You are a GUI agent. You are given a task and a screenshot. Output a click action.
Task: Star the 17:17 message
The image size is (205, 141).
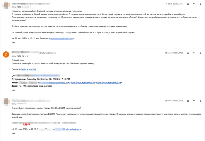188,4
